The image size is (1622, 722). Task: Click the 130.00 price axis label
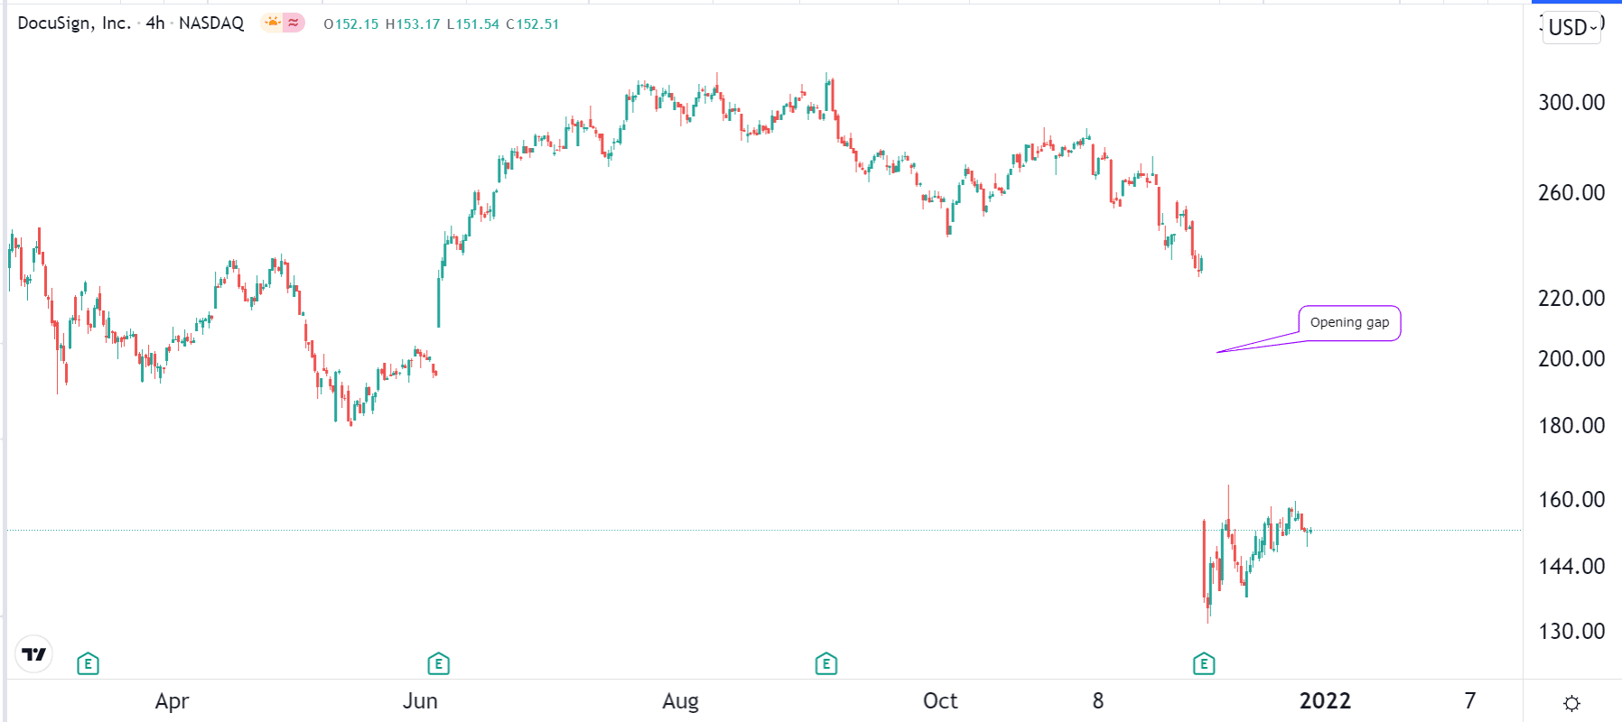(x=1571, y=631)
